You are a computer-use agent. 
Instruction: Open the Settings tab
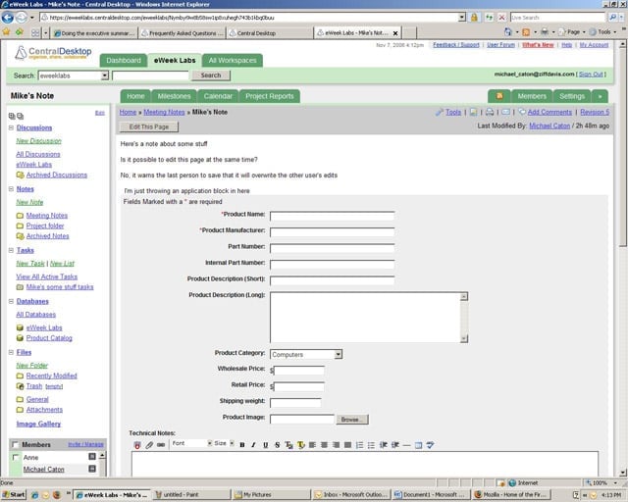[571, 96]
